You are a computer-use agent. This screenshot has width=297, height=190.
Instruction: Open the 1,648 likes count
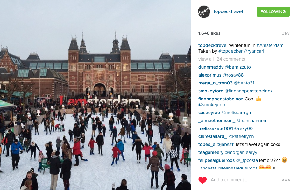tap(209, 33)
